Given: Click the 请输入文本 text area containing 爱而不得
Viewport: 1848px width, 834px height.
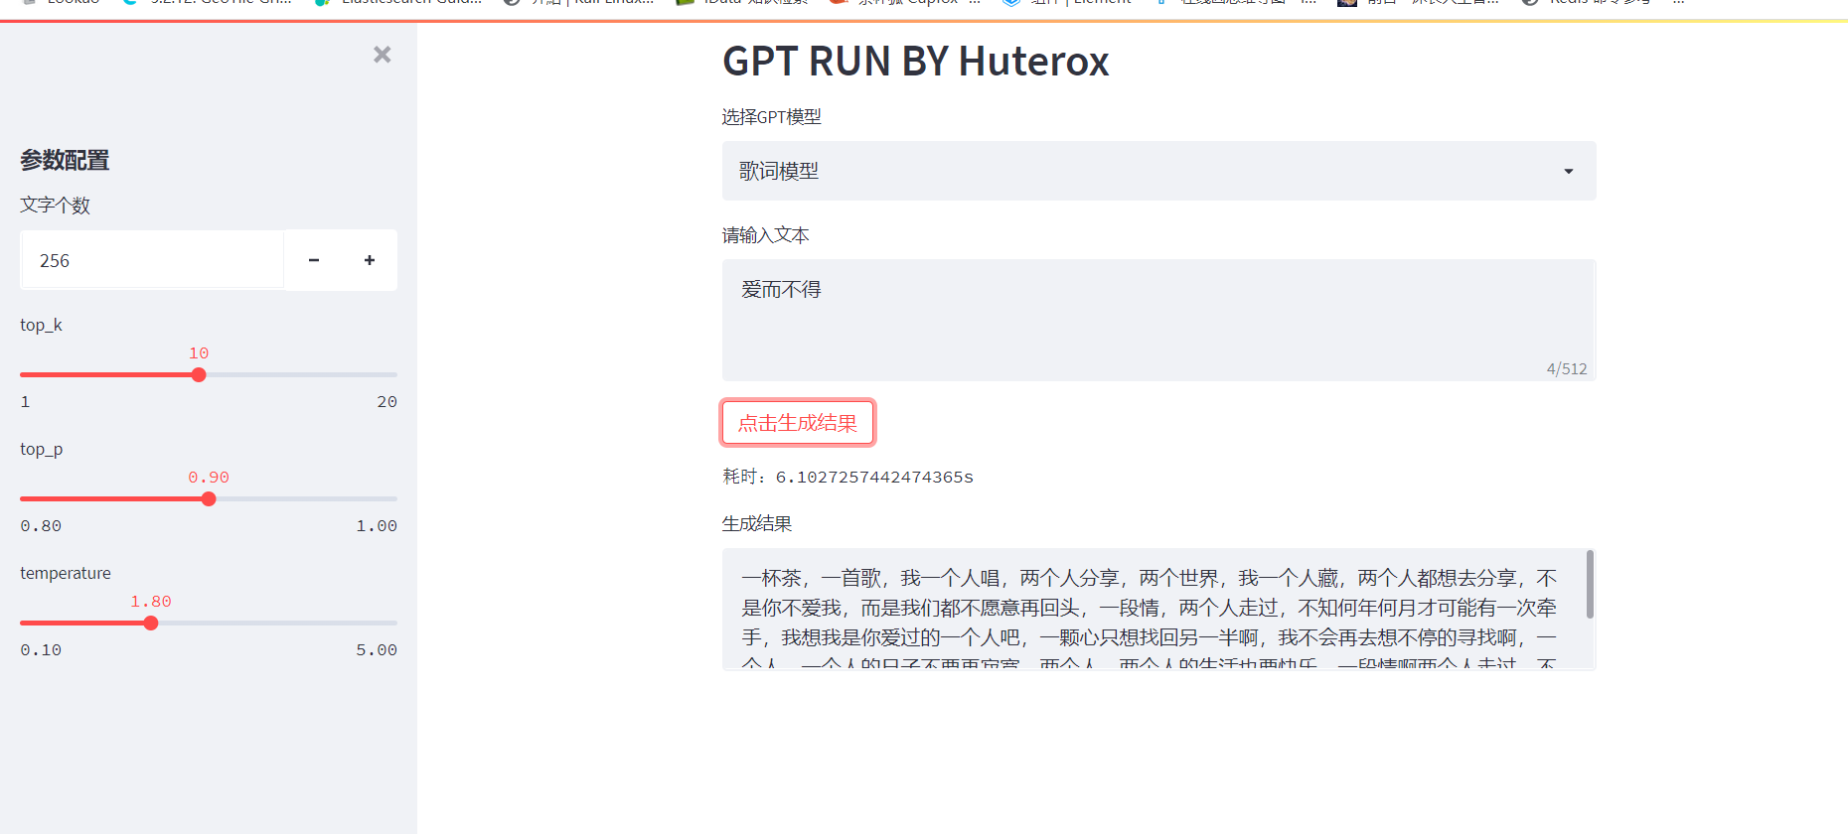Looking at the screenshot, I should pos(1158,320).
